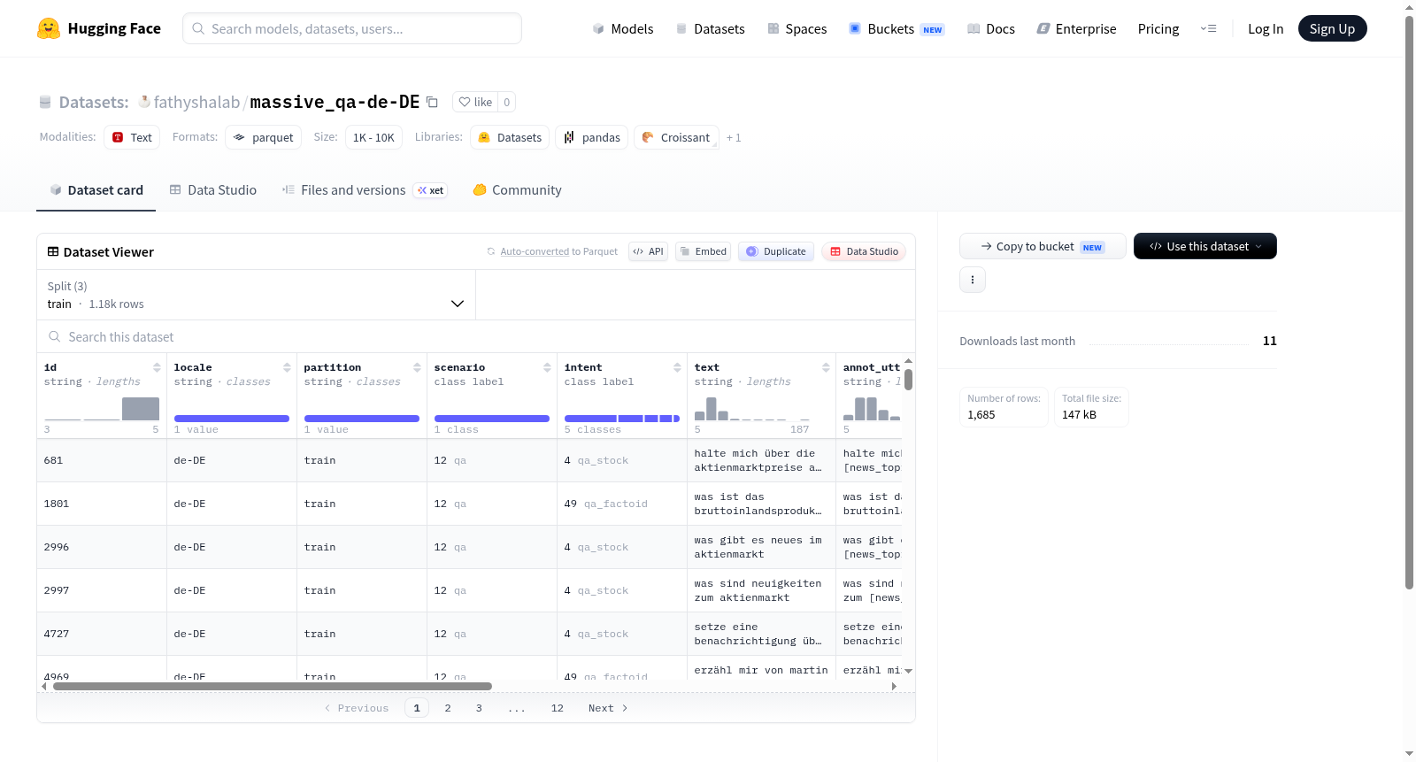Click the Sign Up button

[x=1332, y=28]
